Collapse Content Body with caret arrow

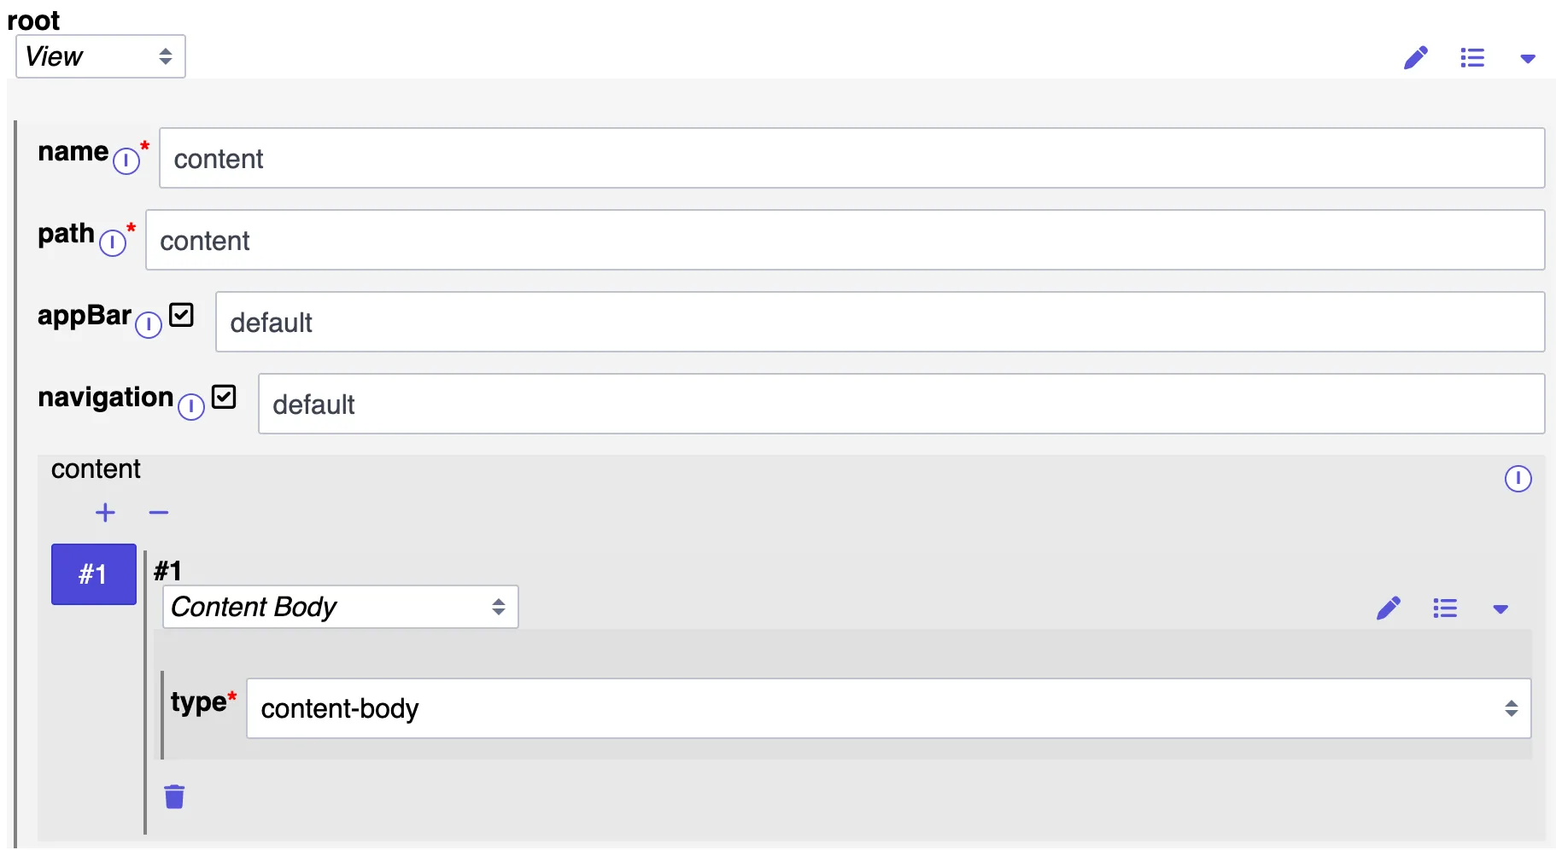(1500, 609)
